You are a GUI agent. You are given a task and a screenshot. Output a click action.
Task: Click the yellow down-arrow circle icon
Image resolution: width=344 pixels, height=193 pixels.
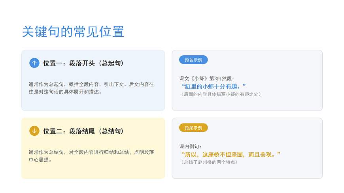pos(34,131)
